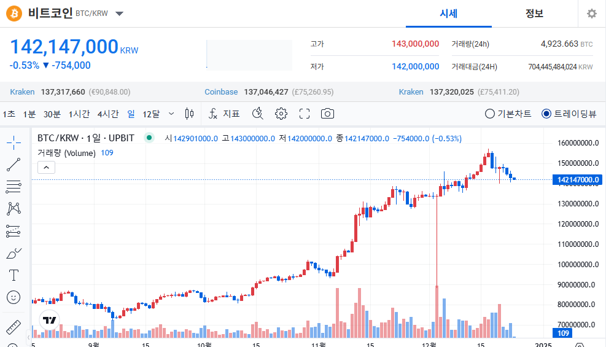Click the TradingView logo on chart
This screenshot has width=606, height=347.
coord(50,320)
